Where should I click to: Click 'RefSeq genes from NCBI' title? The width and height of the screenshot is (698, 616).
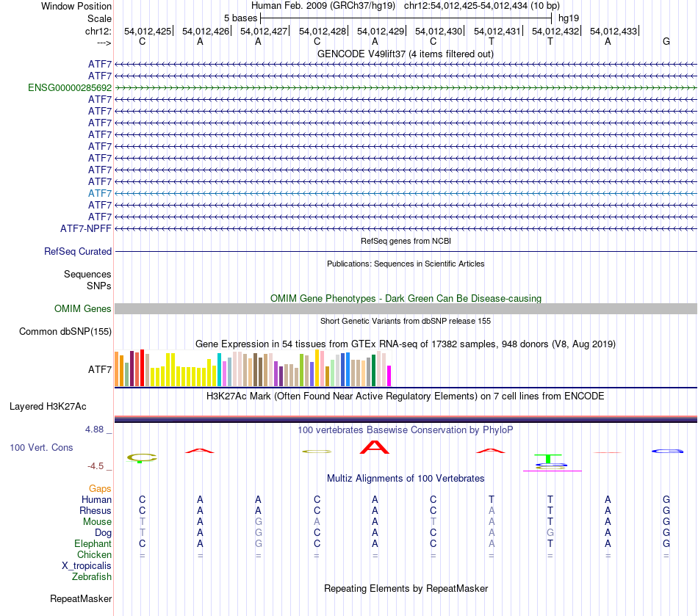click(406, 241)
